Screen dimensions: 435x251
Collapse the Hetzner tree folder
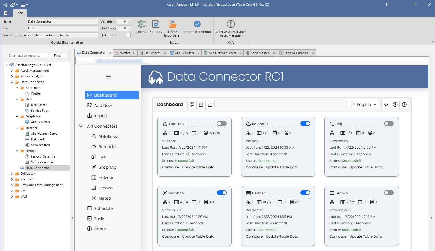point(17,128)
